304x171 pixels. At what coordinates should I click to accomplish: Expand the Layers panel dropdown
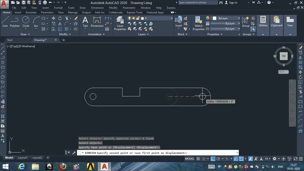pyautogui.click(x=143, y=34)
